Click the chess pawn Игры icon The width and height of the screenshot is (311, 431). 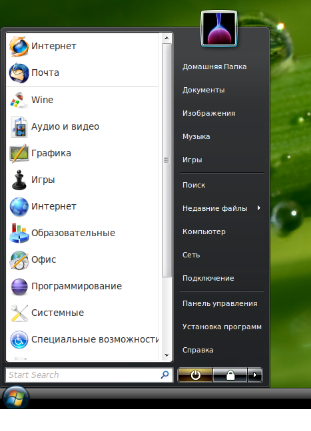pos(19,180)
